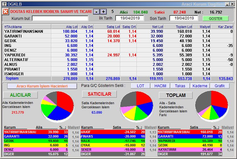The image size is (237, 159).
Task: Click the green GOSTER button
Action: [x=215, y=19]
